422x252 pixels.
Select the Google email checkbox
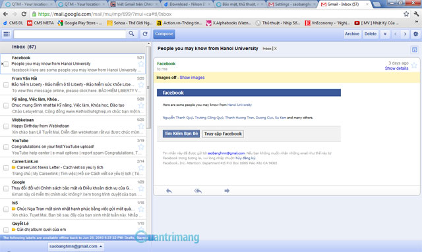click(x=6, y=188)
